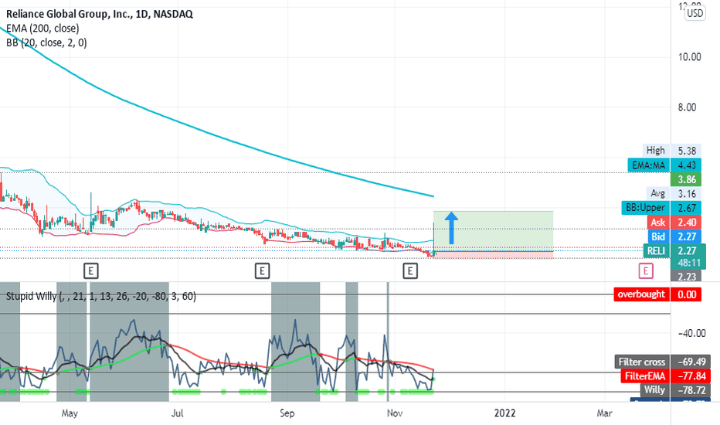Click the Filter cross -69.49 label
The image size is (720, 425).
(663, 362)
